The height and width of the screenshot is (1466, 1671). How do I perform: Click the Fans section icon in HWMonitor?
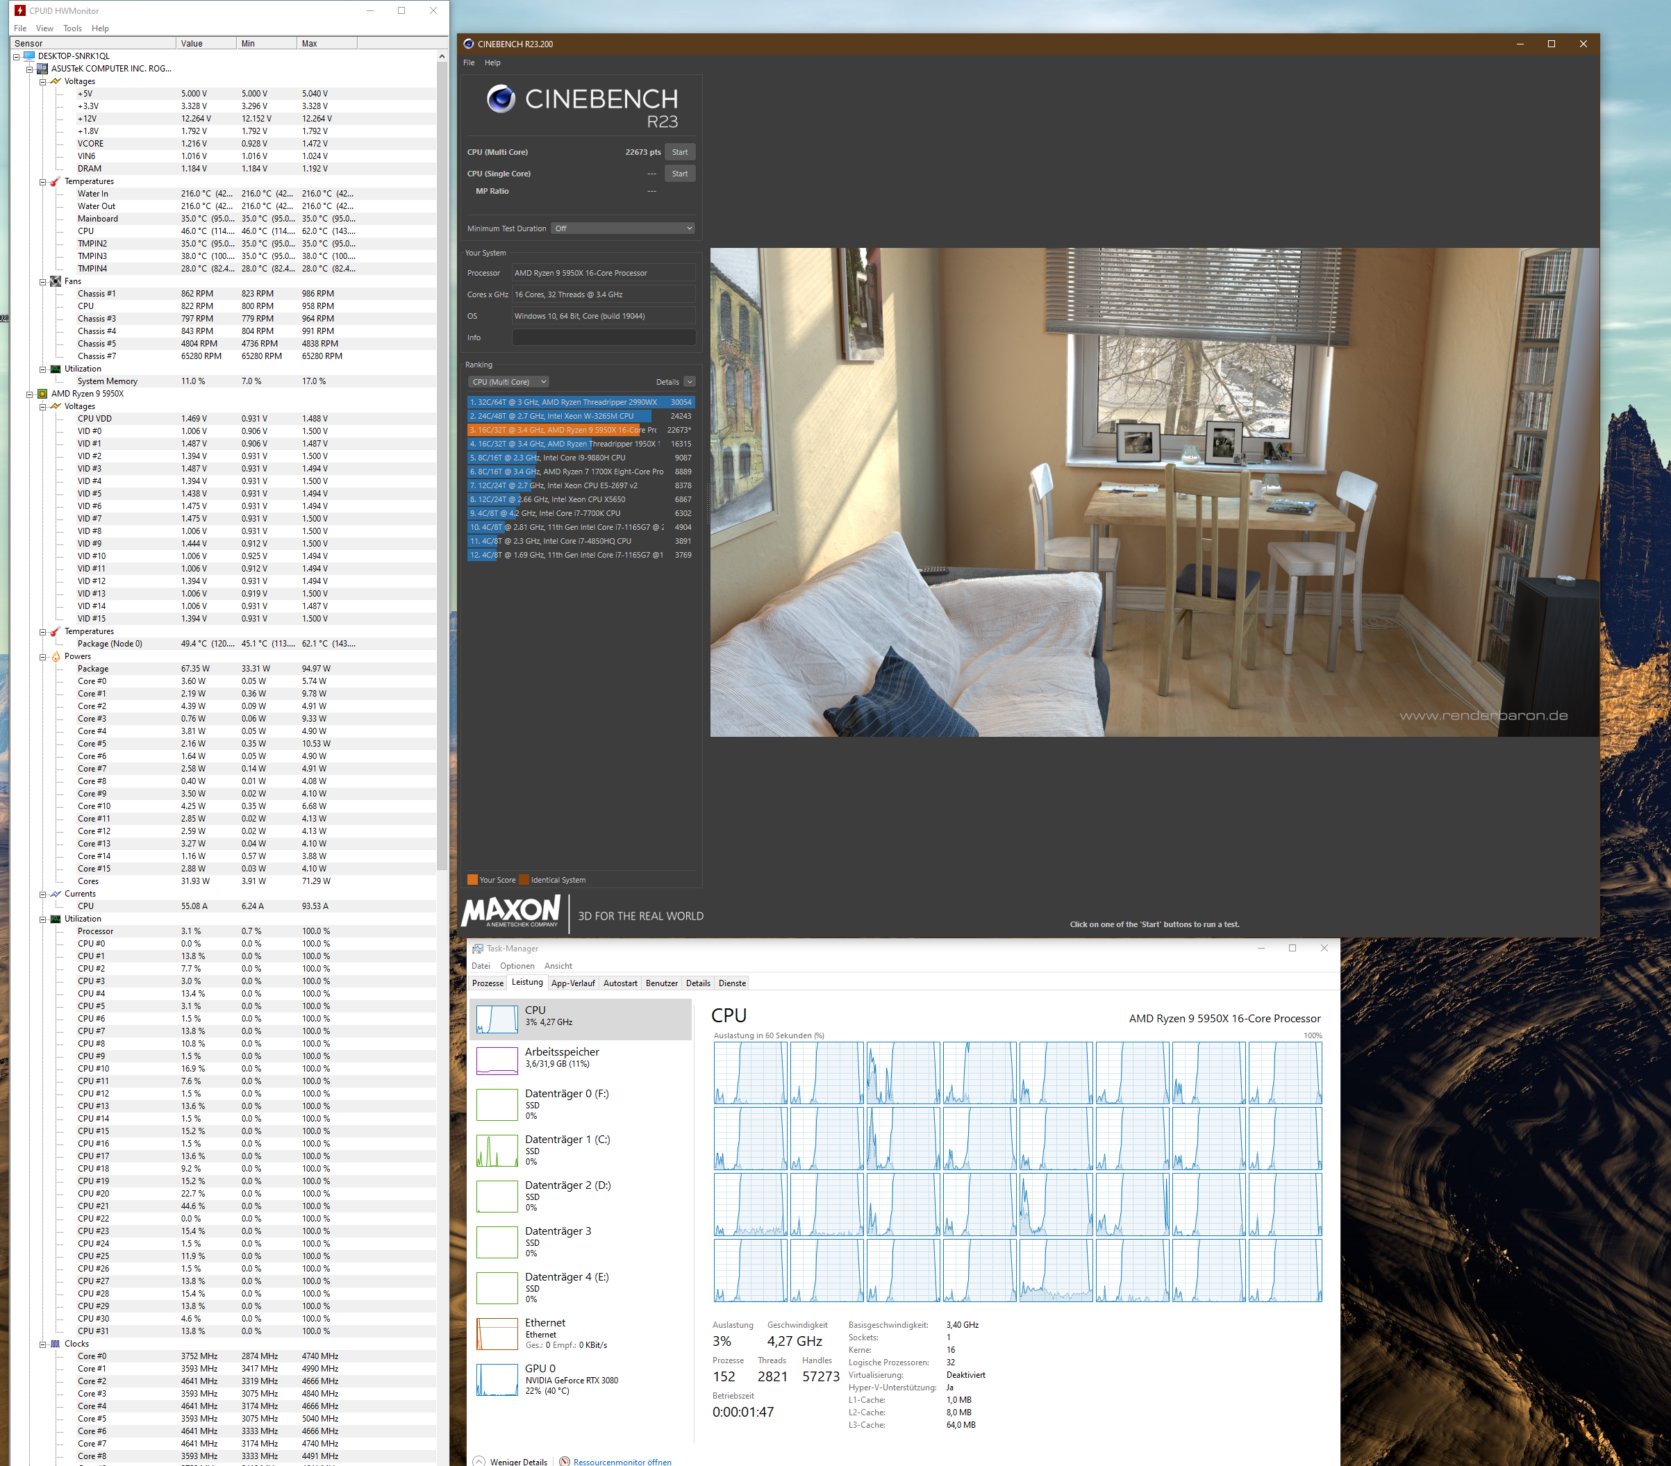(x=56, y=281)
